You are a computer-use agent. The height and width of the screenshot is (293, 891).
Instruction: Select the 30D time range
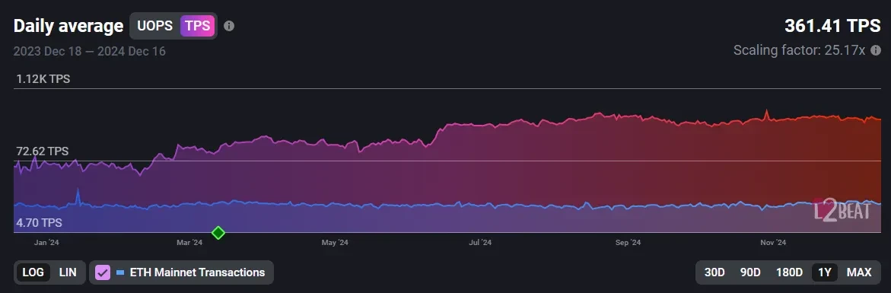point(714,272)
